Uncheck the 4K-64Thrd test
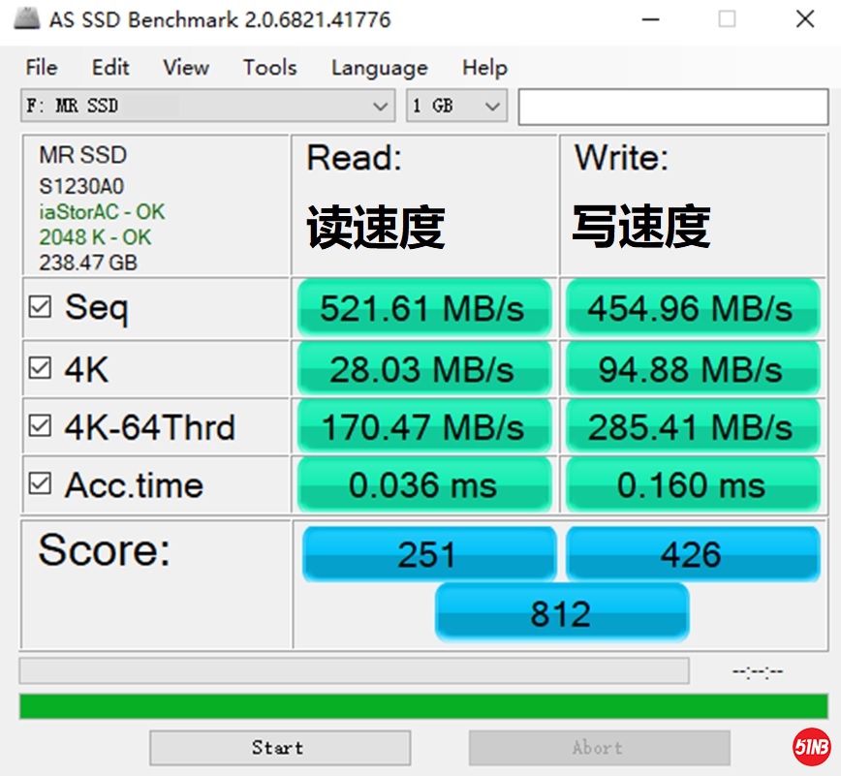This screenshot has width=841, height=776. click(40, 427)
